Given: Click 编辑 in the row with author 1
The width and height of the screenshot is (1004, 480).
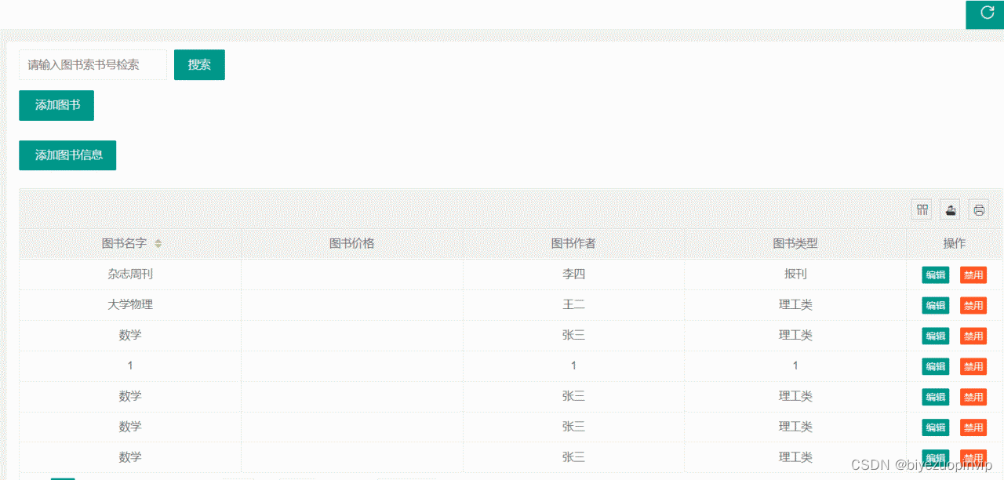Looking at the screenshot, I should pyautogui.click(x=935, y=366).
